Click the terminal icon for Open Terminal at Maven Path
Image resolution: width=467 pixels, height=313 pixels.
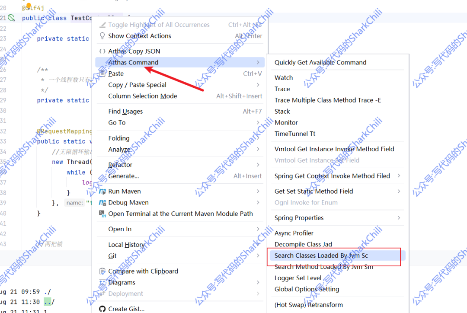(102, 214)
